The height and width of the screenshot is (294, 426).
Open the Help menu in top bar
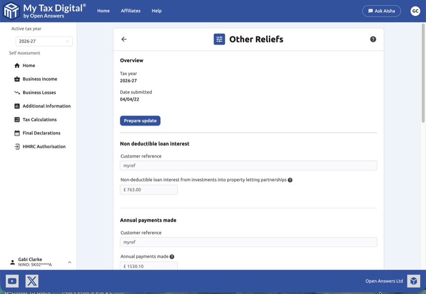tap(157, 11)
